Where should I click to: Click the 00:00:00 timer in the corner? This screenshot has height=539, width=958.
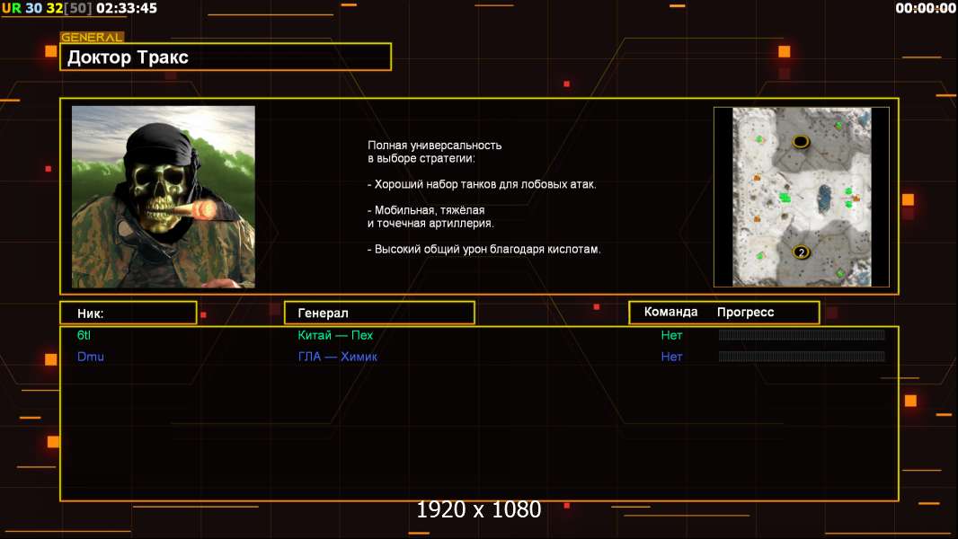[x=925, y=8]
